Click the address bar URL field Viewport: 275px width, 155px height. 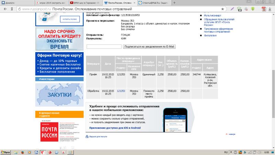(121, 9)
